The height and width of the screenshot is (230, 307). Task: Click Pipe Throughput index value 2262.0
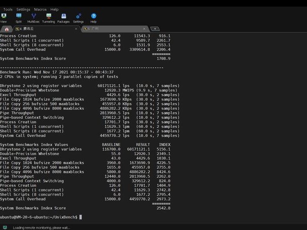click(164, 176)
